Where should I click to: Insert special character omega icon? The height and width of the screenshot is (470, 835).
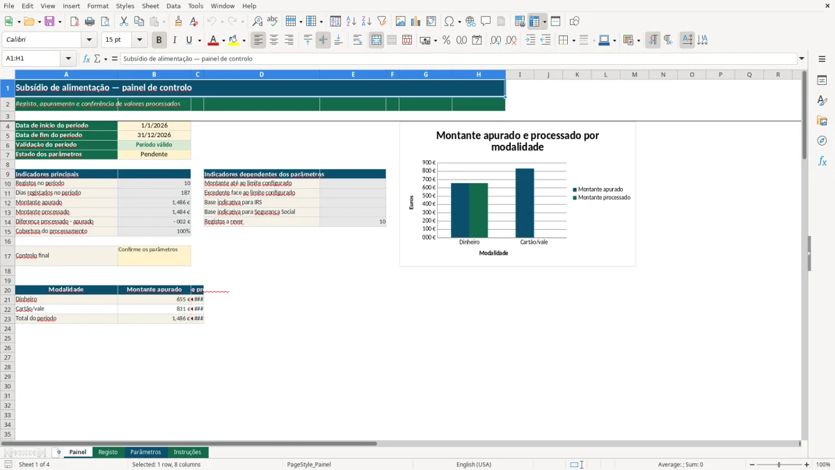pyautogui.click(x=449, y=22)
